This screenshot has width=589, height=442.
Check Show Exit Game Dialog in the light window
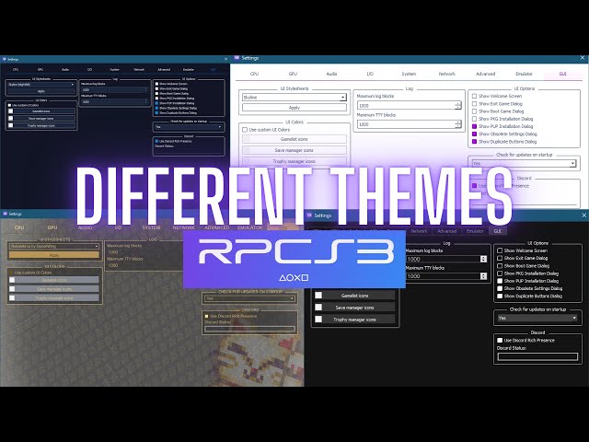tap(475, 104)
